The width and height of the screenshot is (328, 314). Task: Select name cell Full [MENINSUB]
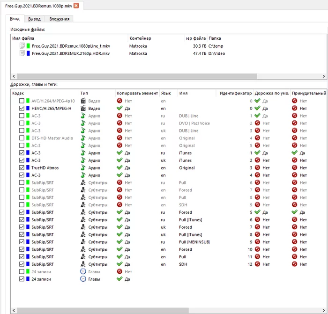tap(194, 242)
